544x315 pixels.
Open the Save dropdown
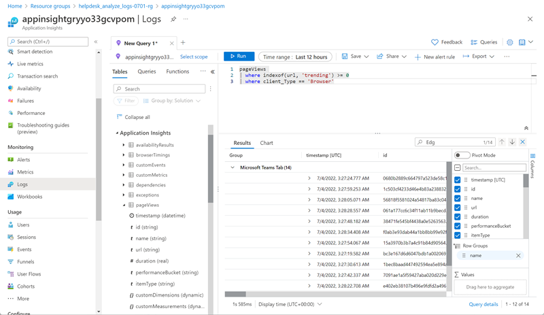pyautogui.click(x=355, y=56)
